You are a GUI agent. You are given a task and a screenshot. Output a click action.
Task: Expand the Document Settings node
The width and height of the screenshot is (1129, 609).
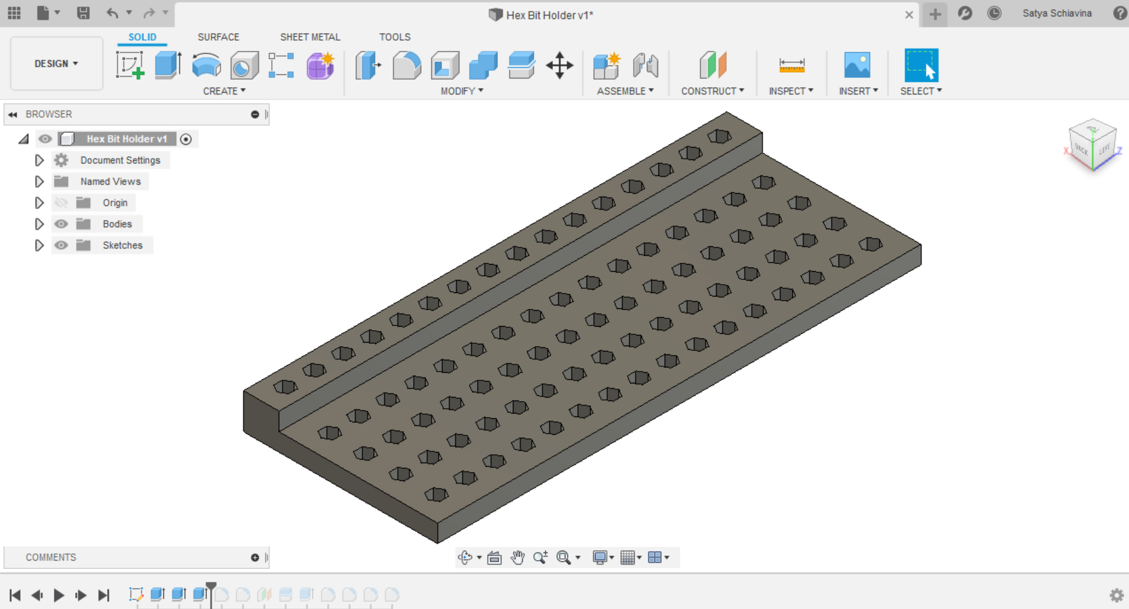[39, 159]
